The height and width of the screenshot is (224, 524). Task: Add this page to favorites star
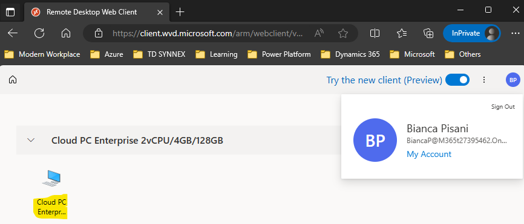pos(343,33)
